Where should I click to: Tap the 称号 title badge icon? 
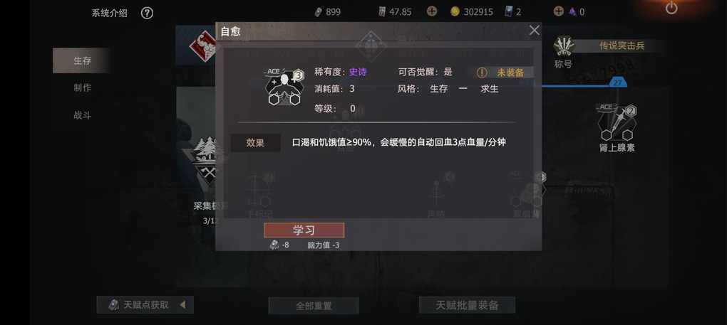(x=564, y=46)
